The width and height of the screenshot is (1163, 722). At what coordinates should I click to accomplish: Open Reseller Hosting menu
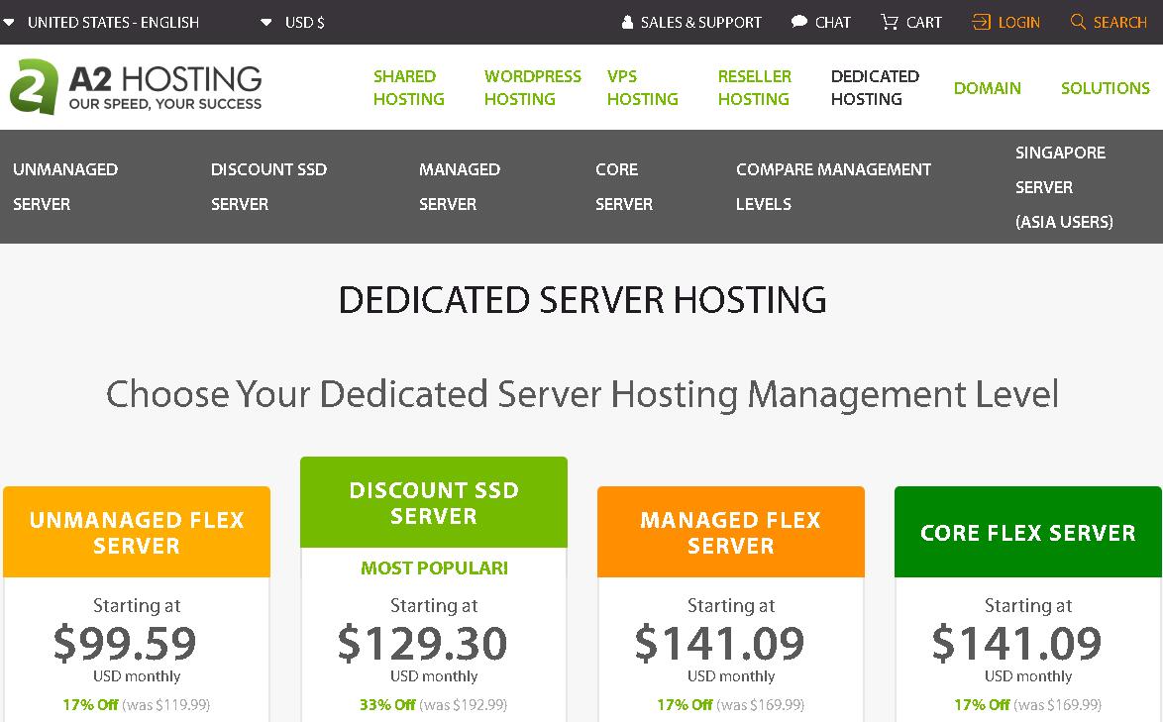click(x=754, y=87)
